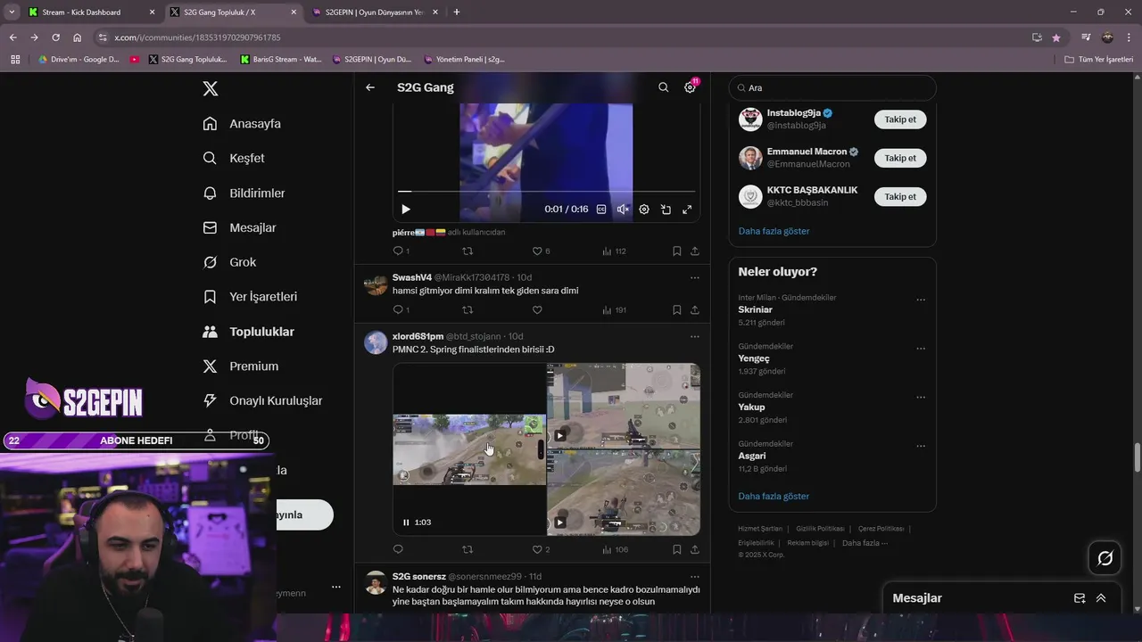The width and height of the screenshot is (1142, 642).
Task: Open Yer İşaretleri bookmarks
Action: point(250,297)
